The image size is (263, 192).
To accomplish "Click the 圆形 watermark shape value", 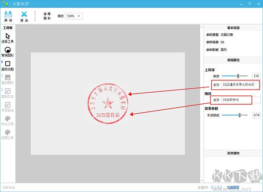I will coord(224,50).
